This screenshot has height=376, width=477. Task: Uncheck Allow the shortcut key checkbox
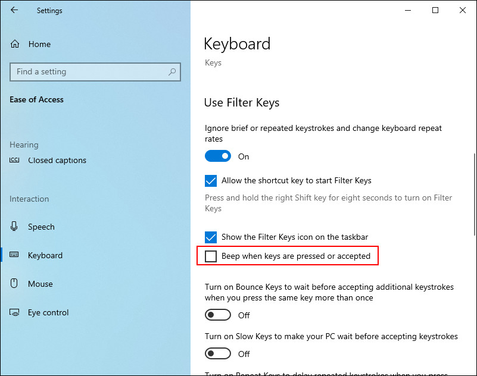coord(211,180)
